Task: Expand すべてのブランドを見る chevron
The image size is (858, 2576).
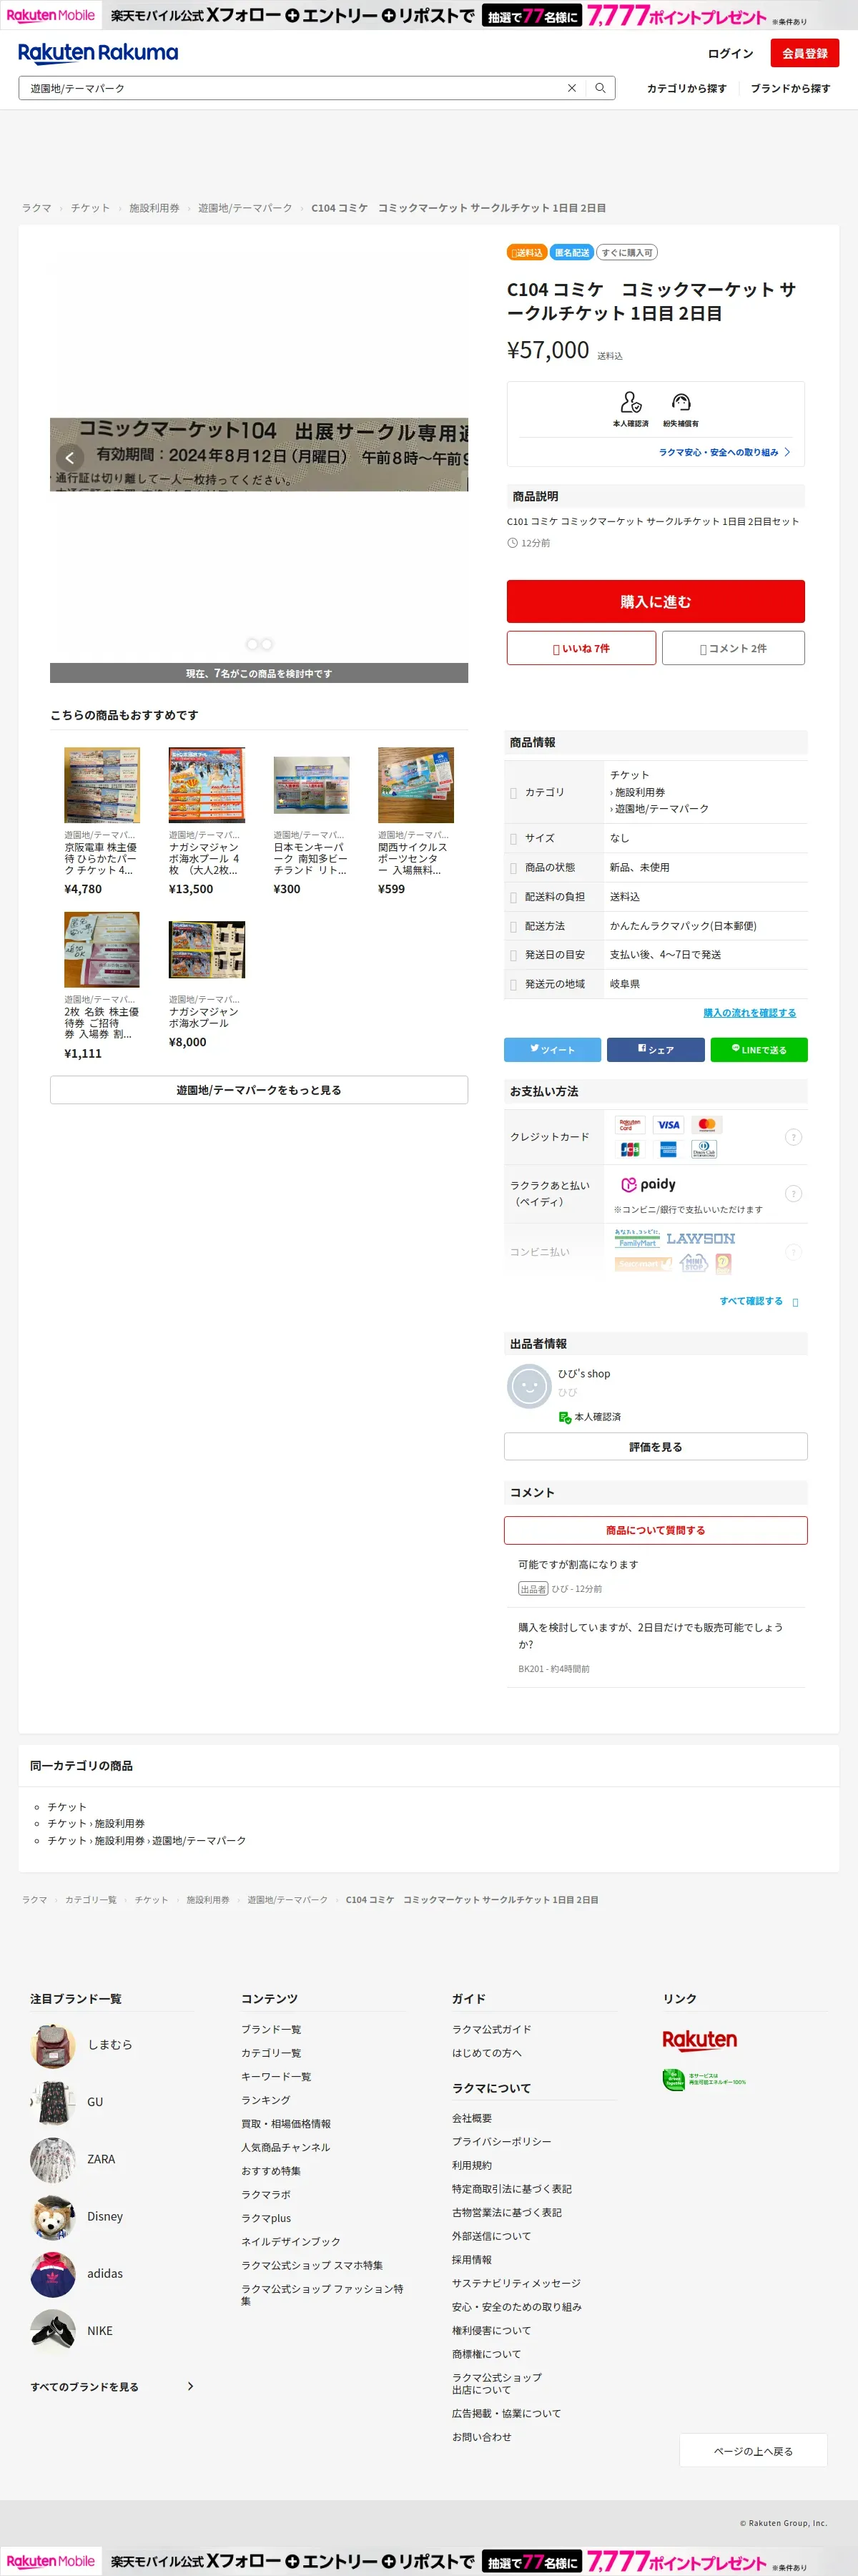Action: 190,2386
